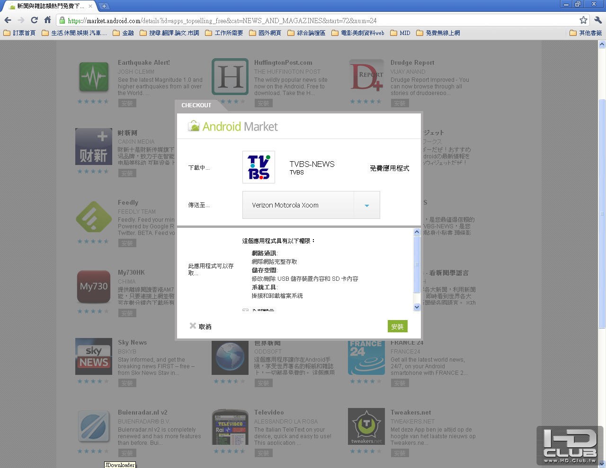Open the Feedly title link
Image resolution: width=606 pixels, height=468 pixels.
[128, 202]
